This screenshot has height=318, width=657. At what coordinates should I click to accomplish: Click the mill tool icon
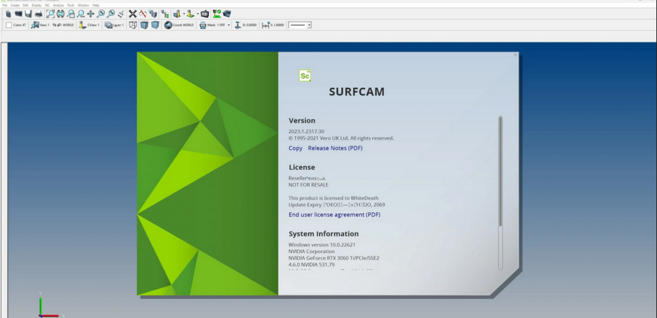coord(177,14)
